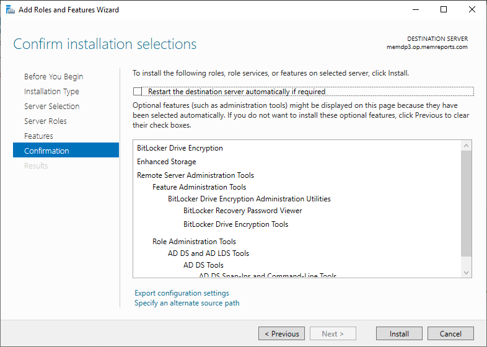The height and width of the screenshot is (347, 487).
Task: Navigate to Server Roles step
Action: coord(45,121)
